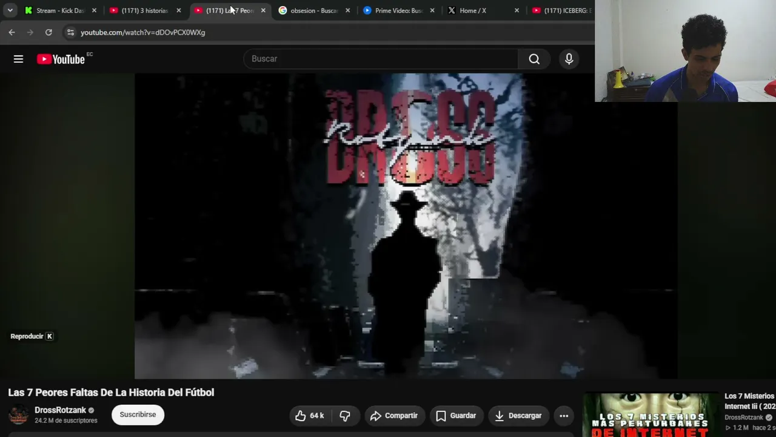This screenshot has width=776, height=437.
Task: Open the DrossRotzank channel name link below the video
Action: (x=60, y=410)
